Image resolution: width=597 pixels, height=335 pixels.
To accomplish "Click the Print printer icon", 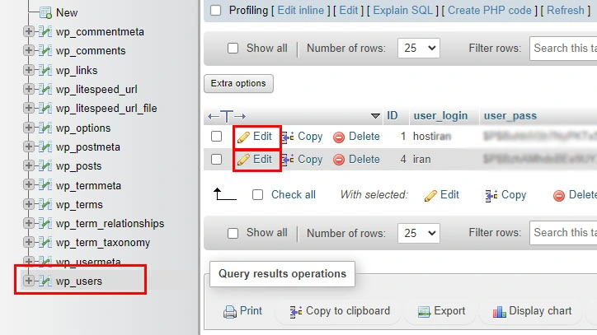I will [x=230, y=312].
